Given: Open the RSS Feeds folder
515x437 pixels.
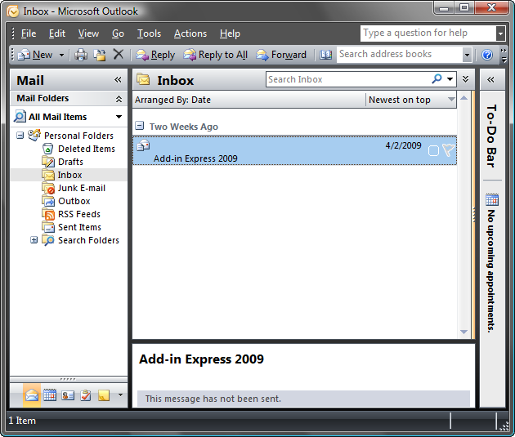Looking at the screenshot, I should [x=79, y=214].
